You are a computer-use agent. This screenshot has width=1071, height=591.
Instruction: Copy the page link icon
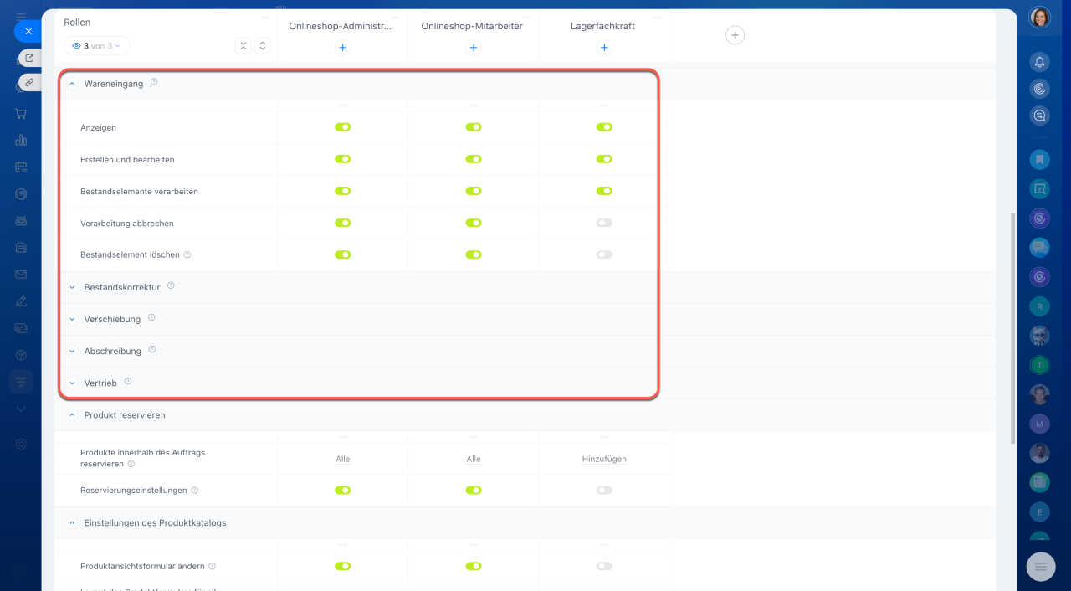point(29,82)
